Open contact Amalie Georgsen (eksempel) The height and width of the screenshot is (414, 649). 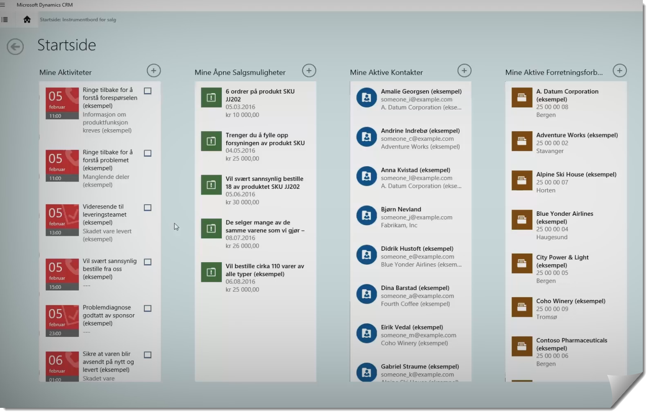tap(421, 91)
